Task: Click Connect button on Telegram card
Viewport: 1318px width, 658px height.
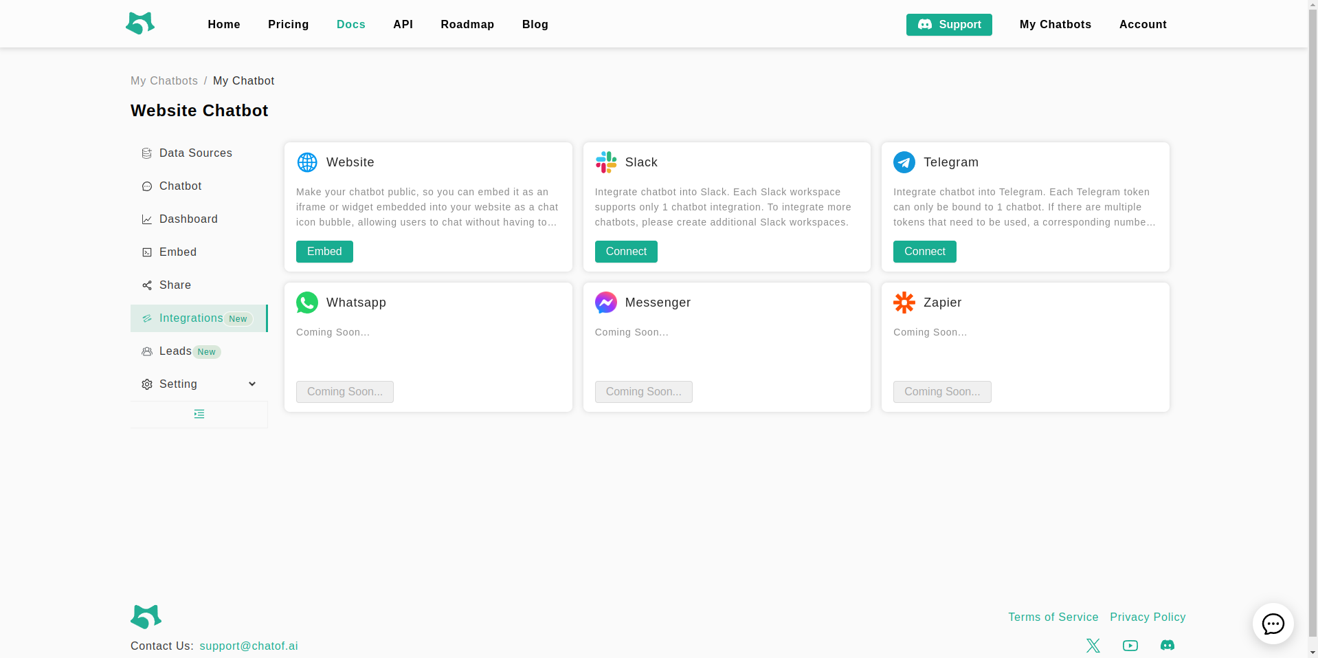Action: [925, 252]
